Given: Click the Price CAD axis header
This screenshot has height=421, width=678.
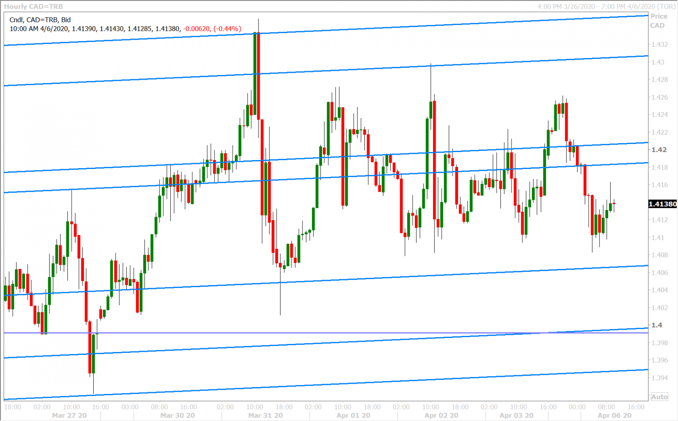Looking at the screenshot, I should (x=659, y=21).
